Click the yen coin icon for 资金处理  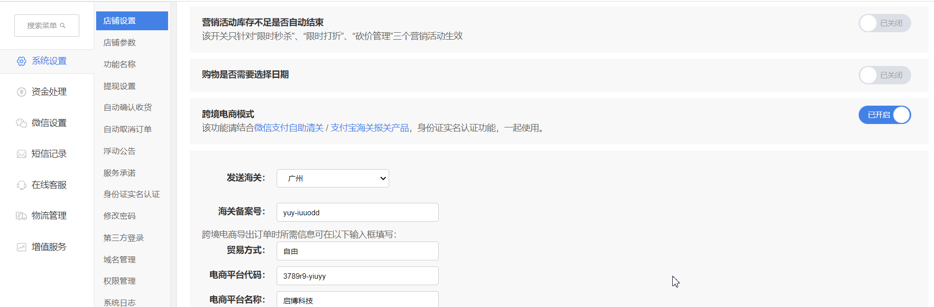(21, 92)
